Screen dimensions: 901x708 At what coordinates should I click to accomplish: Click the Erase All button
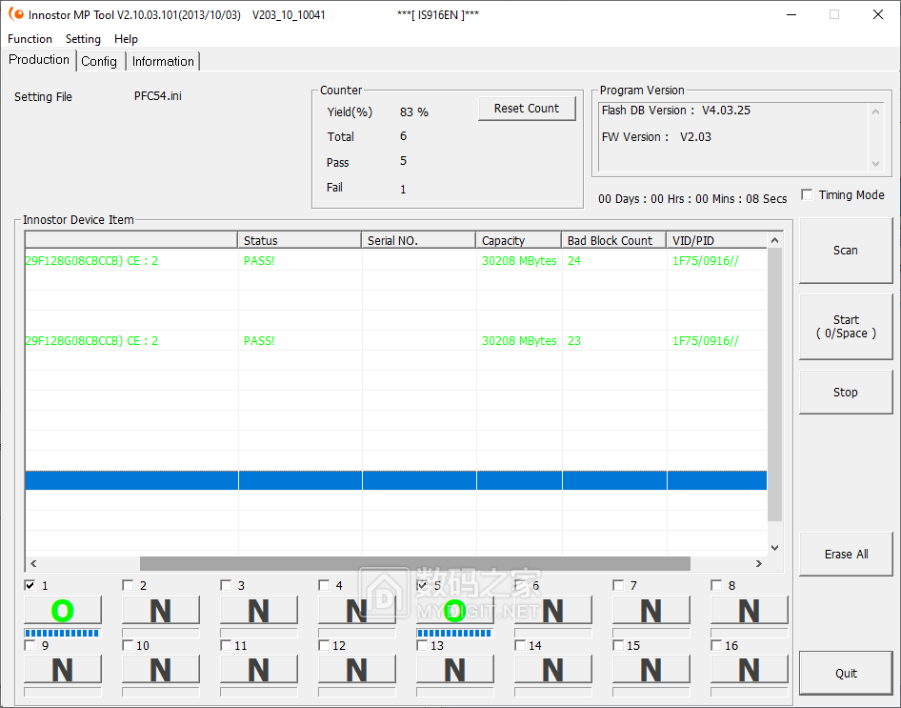pos(846,554)
